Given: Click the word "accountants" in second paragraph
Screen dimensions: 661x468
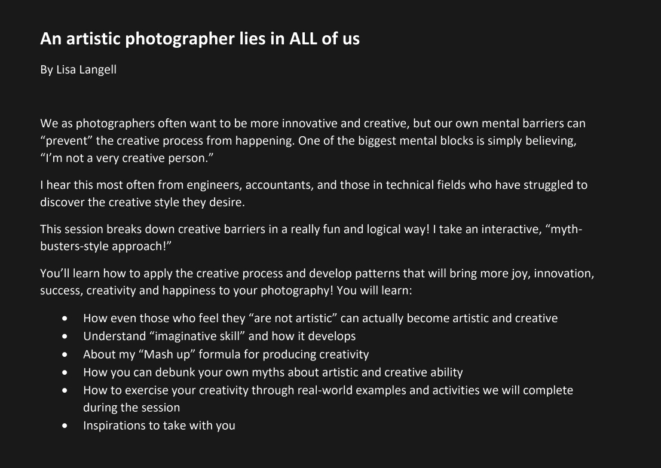Looking at the screenshot, I should coord(280,185).
